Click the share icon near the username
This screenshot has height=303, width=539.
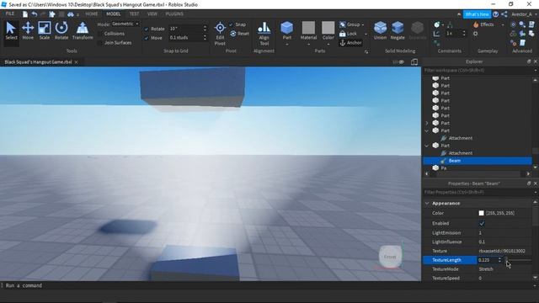504,14
